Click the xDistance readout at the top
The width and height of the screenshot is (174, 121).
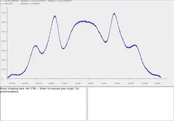(33, 1)
